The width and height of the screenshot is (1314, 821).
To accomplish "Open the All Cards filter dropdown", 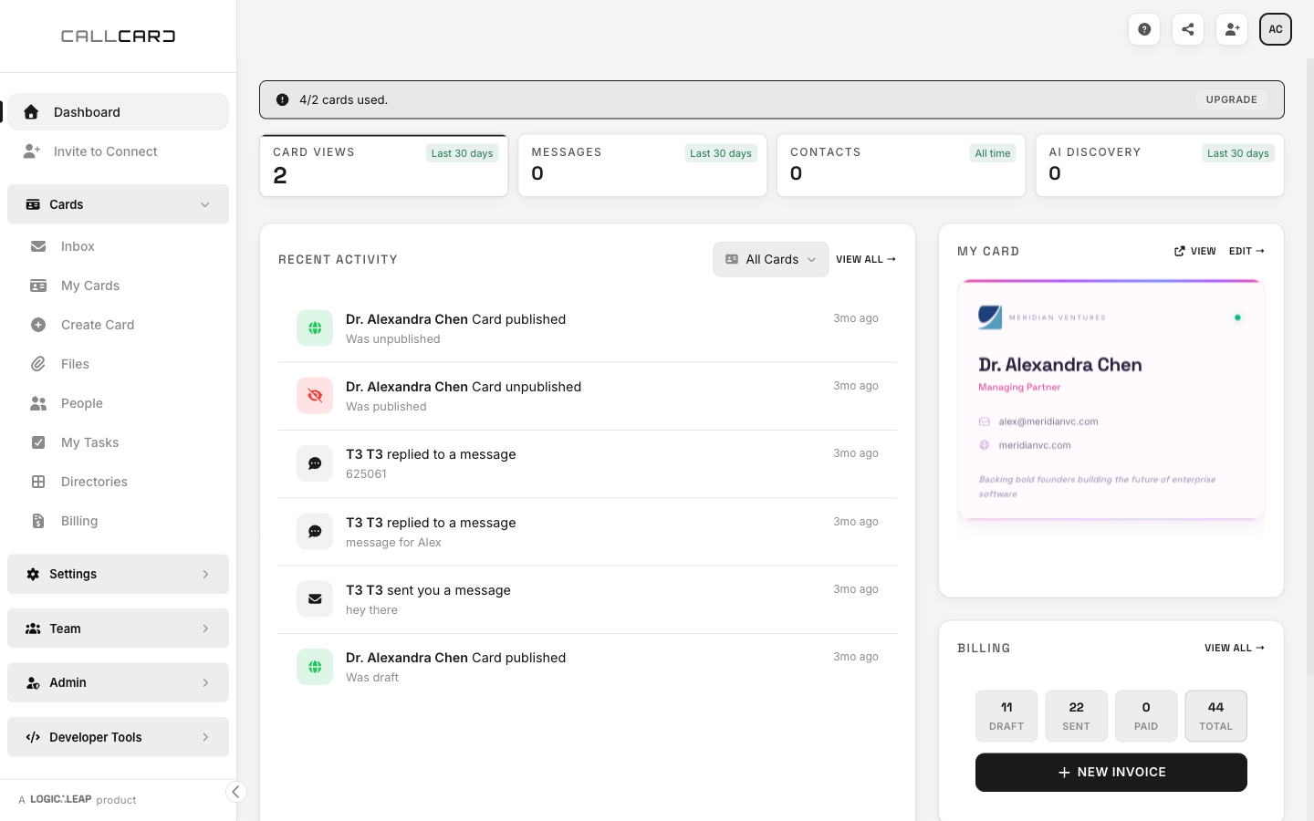I will (x=771, y=259).
